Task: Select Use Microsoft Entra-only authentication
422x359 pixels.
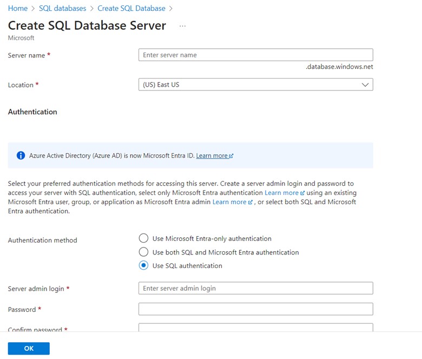Action: pos(143,238)
